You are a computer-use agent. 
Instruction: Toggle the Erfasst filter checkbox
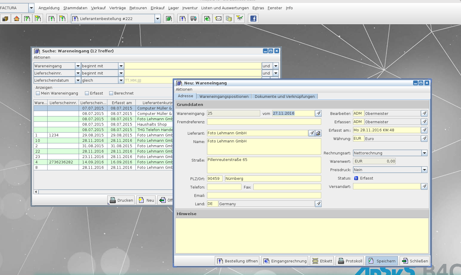(87, 93)
